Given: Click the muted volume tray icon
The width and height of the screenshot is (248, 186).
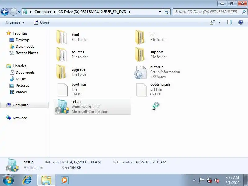Looking at the screenshot, I should 216,180.
